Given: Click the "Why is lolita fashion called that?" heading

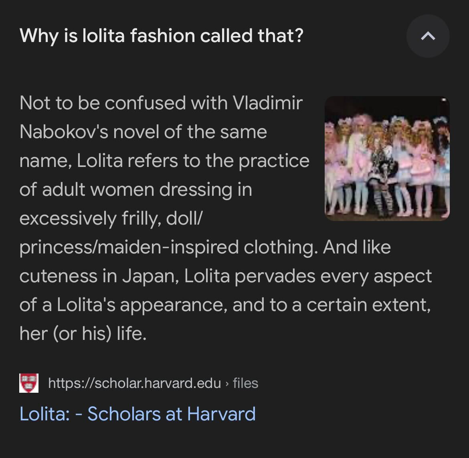Looking at the screenshot, I should point(162,36).
